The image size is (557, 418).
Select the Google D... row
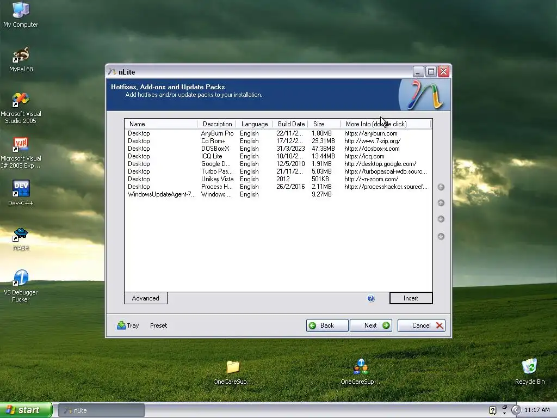tap(278, 164)
